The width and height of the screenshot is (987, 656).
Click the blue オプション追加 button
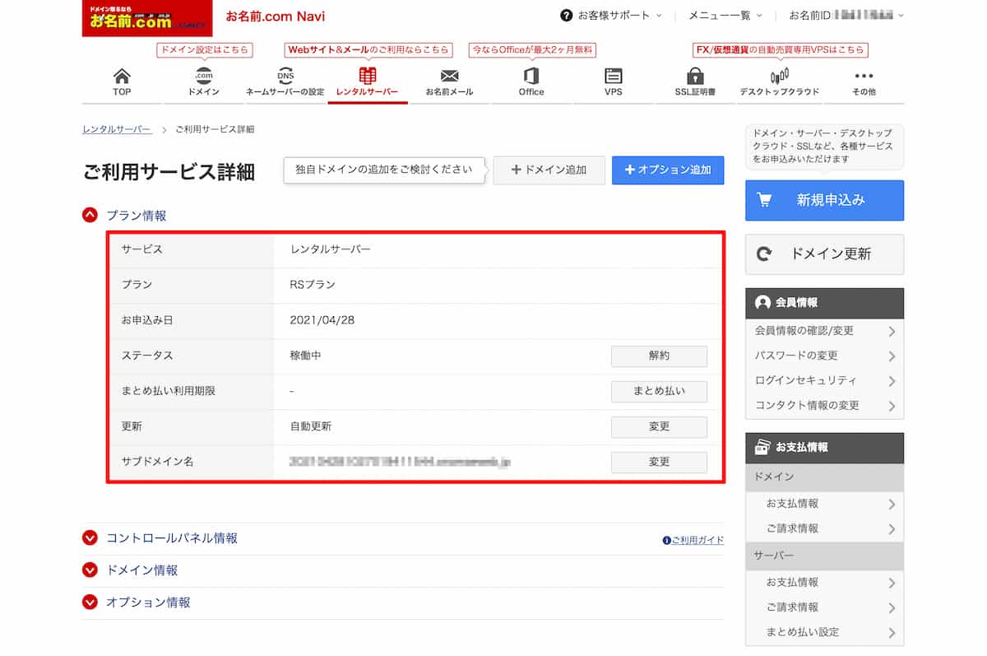(x=668, y=170)
